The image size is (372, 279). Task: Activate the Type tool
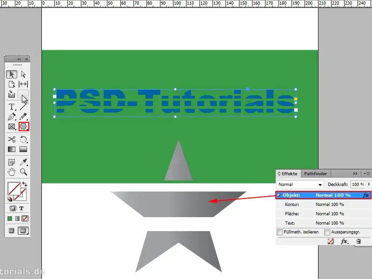tap(11, 107)
